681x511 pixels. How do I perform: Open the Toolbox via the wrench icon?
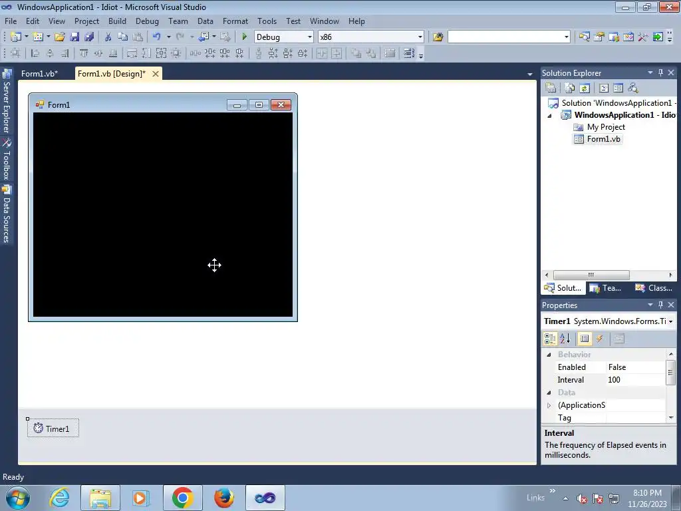tap(643, 37)
